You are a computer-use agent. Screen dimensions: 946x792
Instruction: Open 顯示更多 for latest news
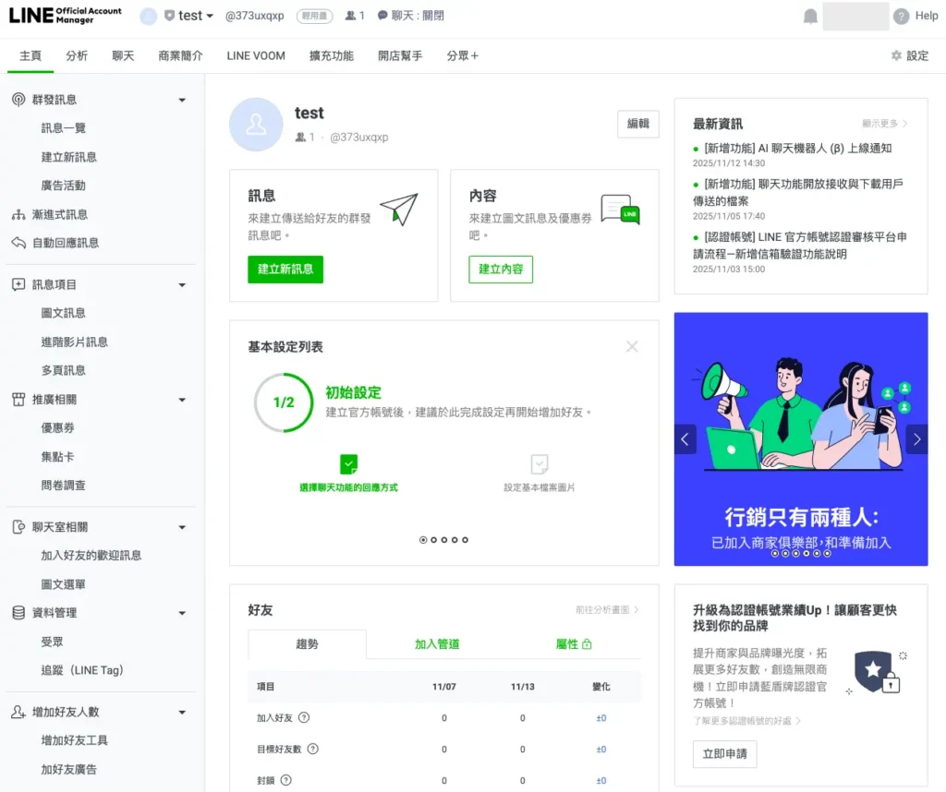tap(884, 124)
